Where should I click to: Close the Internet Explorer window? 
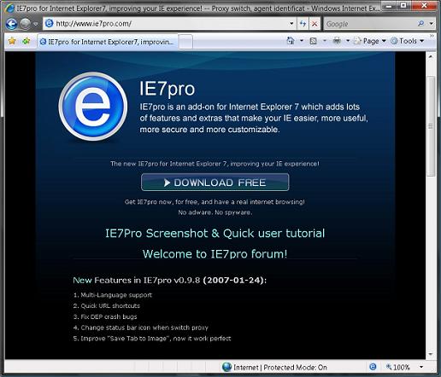pos(424,5)
